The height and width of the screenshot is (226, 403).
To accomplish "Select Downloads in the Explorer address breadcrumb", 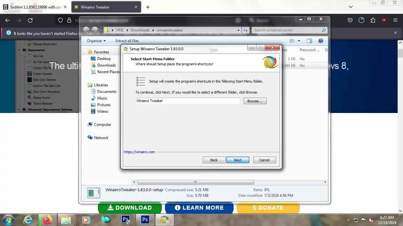I will tap(140, 30).
